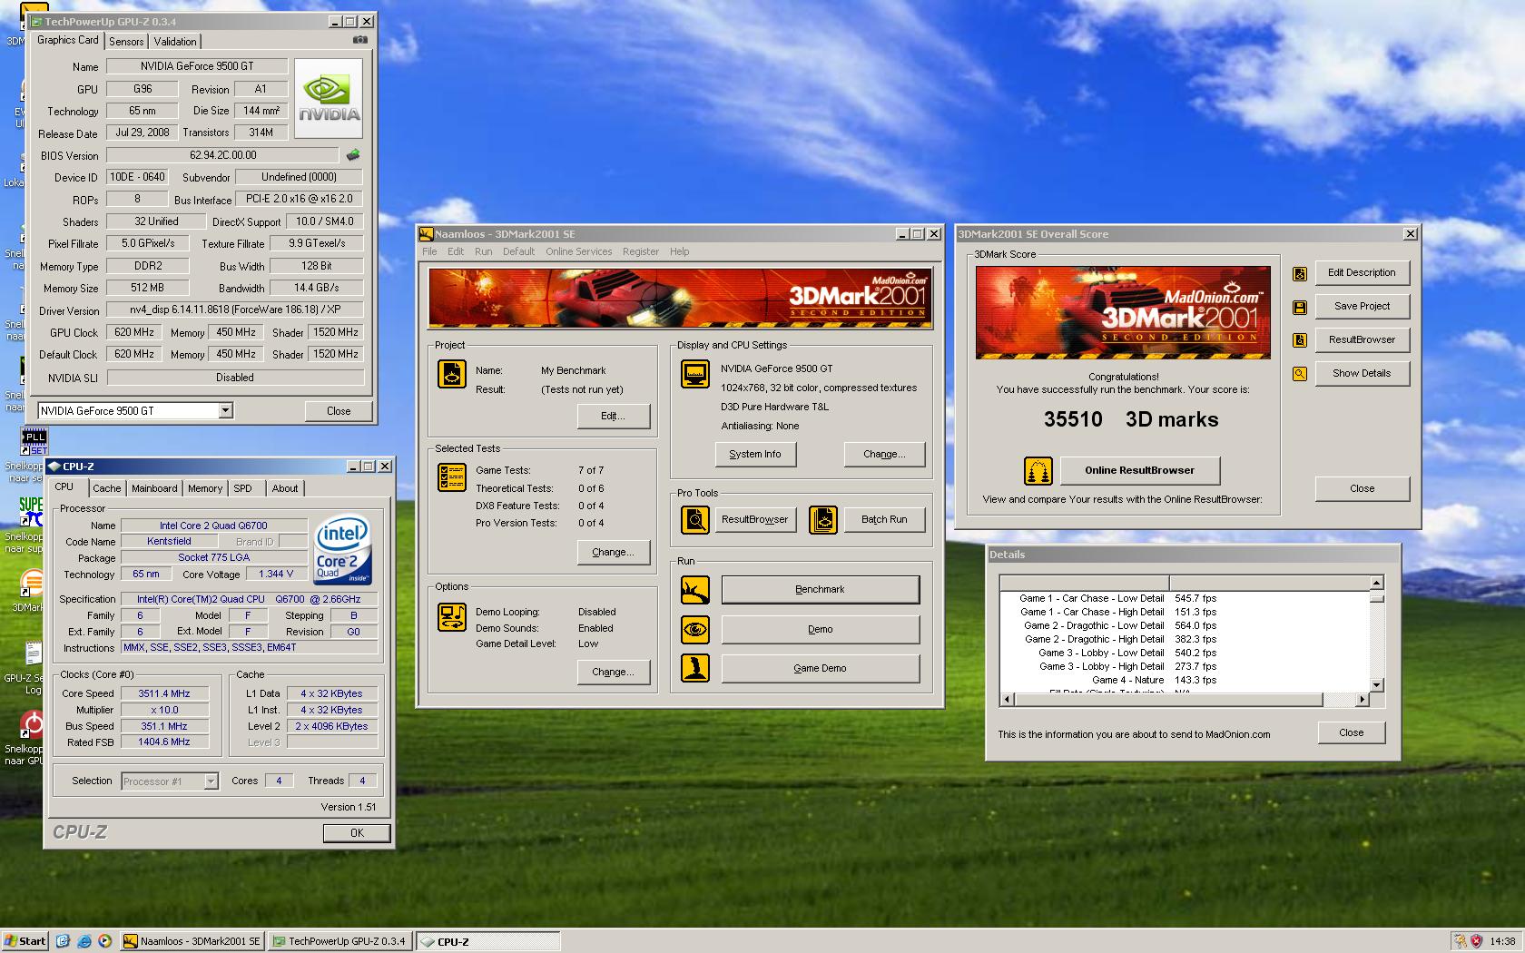Image resolution: width=1525 pixels, height=953 pixels.
Task: Close the Details panel with Close button
Action: (1351, 733)
